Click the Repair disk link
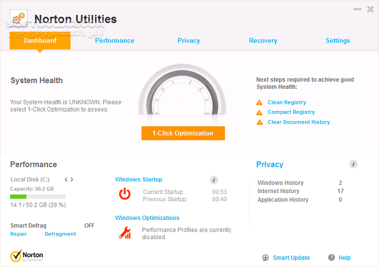The image size is (379, 267). tap(18, 234)
